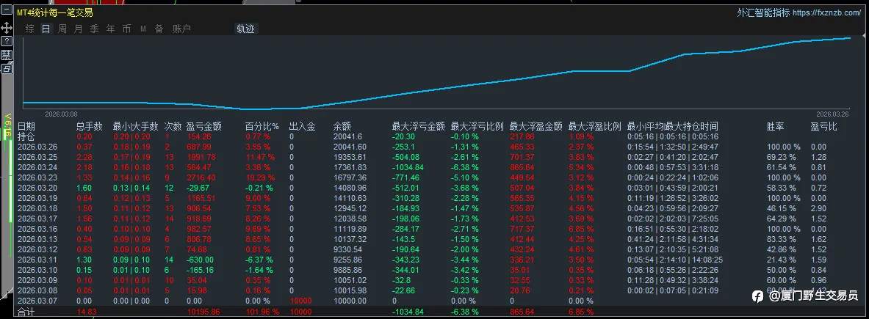Select the 2026.03.11 date row
Image resolution: width=869 pixels, height=319 pixels.
point(37,260)
